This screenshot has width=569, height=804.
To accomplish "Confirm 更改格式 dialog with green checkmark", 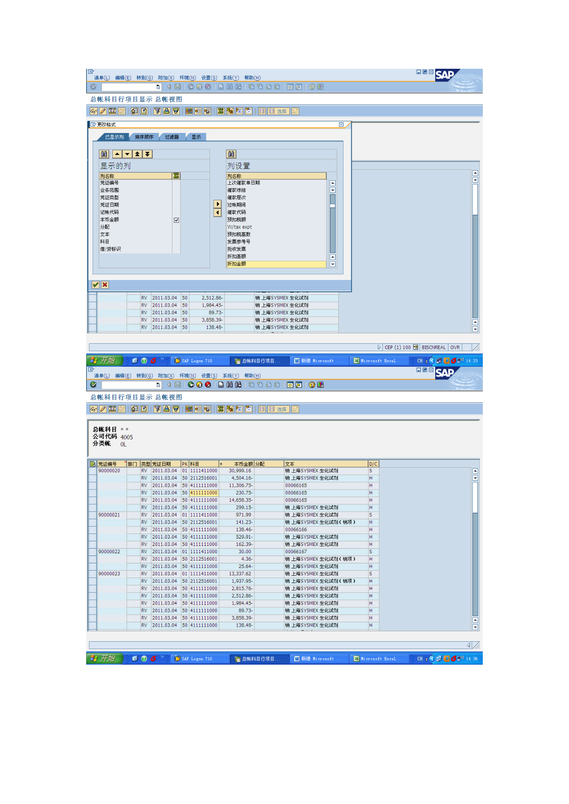I will (x=95, y=285).
